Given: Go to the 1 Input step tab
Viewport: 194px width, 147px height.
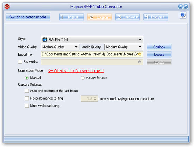Looking at the screenshot, I should (x=72, y=17).
